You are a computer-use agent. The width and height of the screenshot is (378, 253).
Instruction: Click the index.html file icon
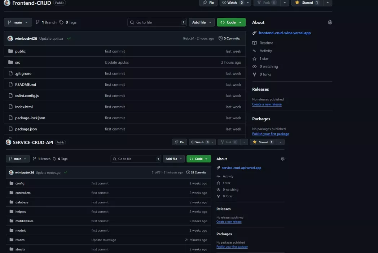click(x=10, y=107)
